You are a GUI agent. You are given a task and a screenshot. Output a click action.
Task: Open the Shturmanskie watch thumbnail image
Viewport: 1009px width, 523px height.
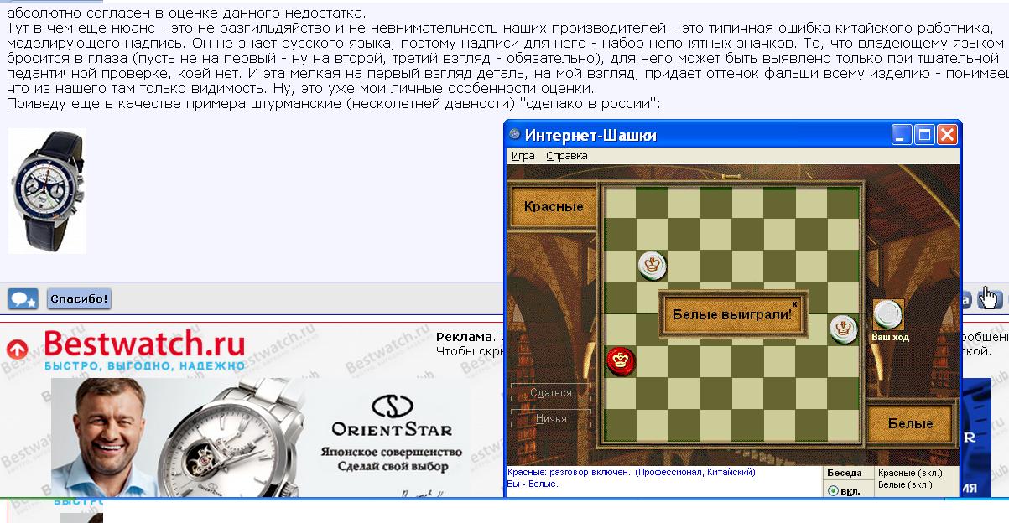pos(47,191)
